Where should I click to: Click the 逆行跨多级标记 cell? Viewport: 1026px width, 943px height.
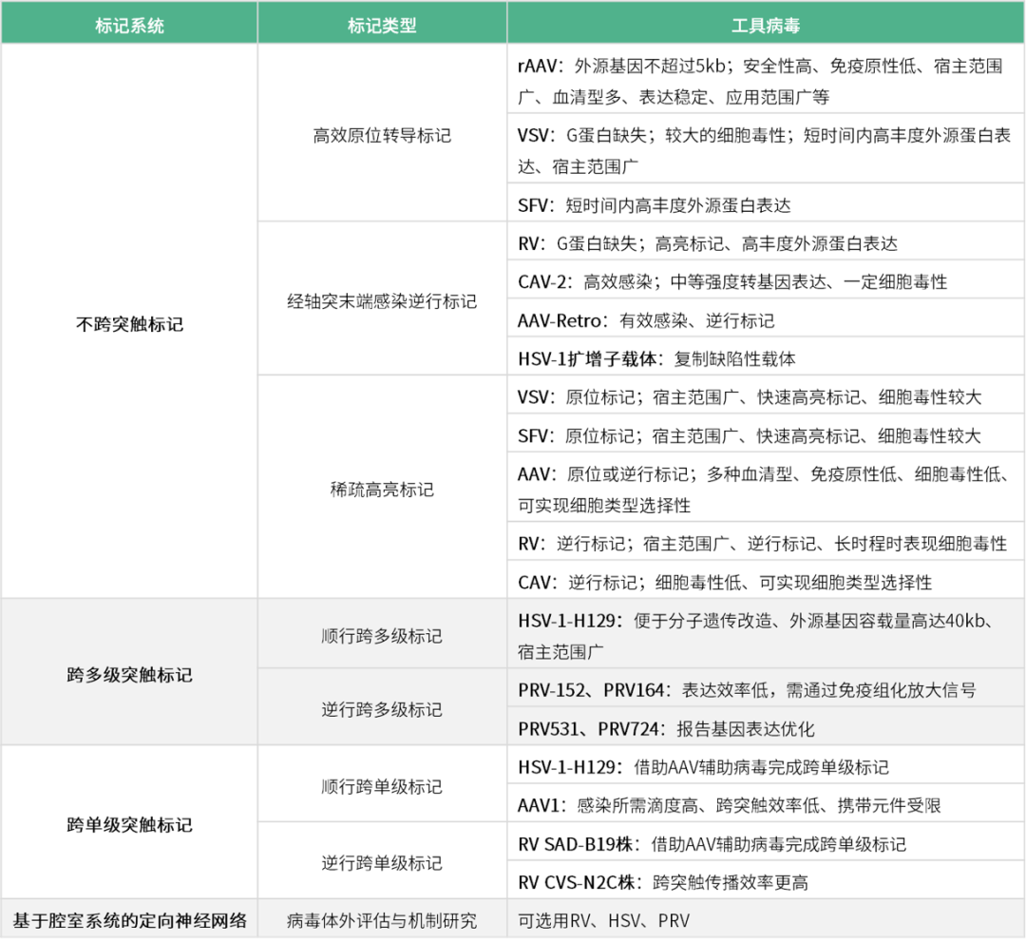[x=382, y=709]
